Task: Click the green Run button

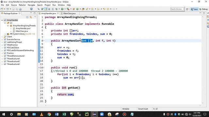Action: click(62, 9)
